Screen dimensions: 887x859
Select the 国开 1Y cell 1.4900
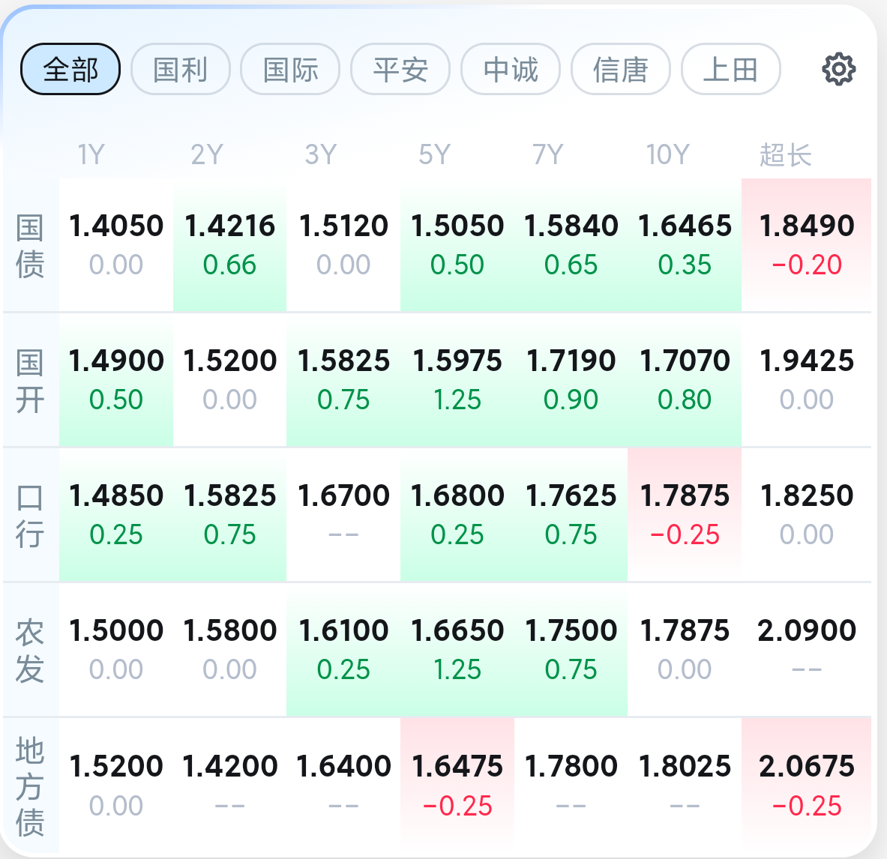(x=116, y=379)
